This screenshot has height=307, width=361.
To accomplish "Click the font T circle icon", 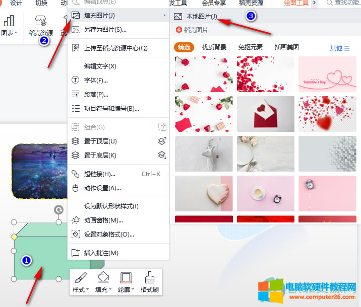I will point(75,80).
